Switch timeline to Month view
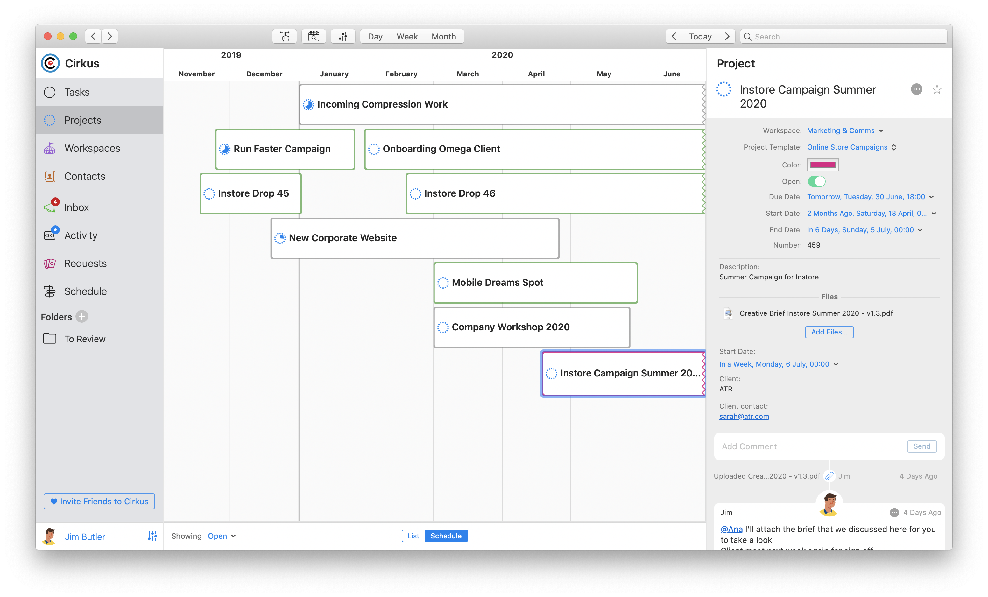 click(x=444, y=37)
